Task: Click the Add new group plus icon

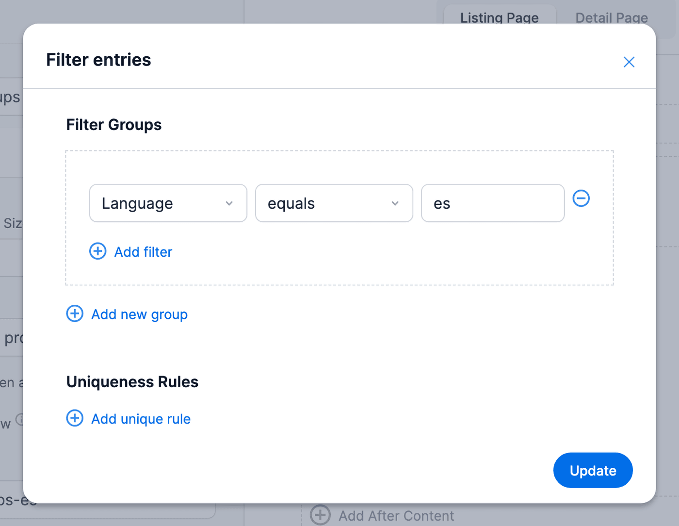Action: click(x=75, y=313)
